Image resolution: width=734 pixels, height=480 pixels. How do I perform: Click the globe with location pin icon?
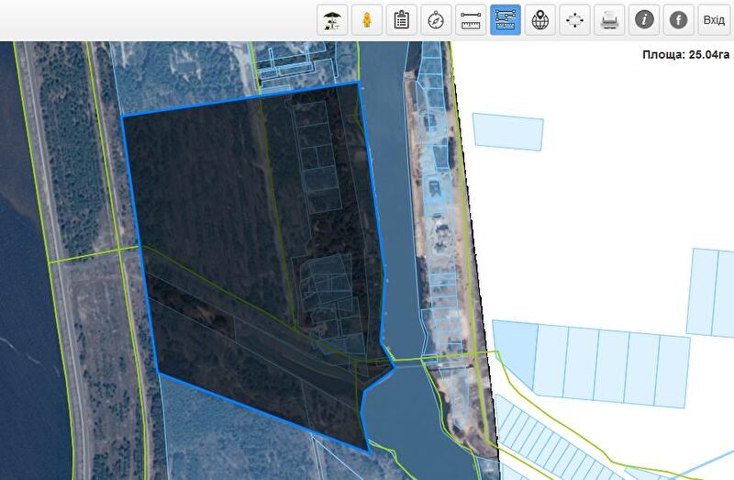click(x=540, y=19)
